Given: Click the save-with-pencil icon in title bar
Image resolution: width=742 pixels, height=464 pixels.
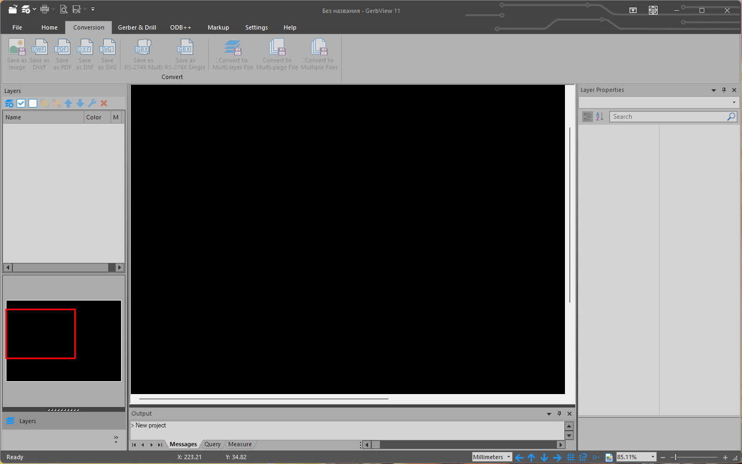Looking at the screenshot, I should point(76,9).
